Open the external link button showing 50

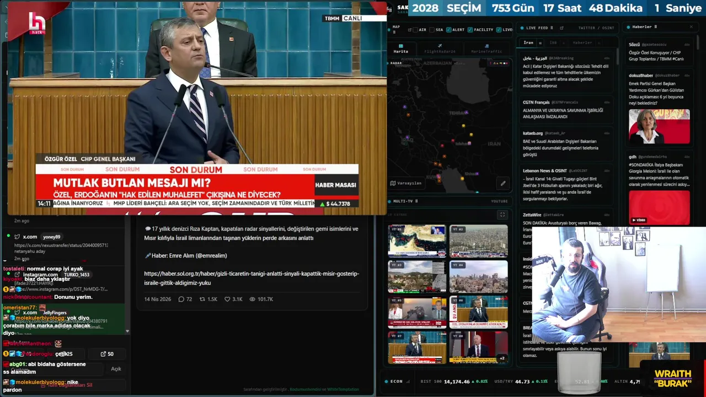(x=107, y=354)
